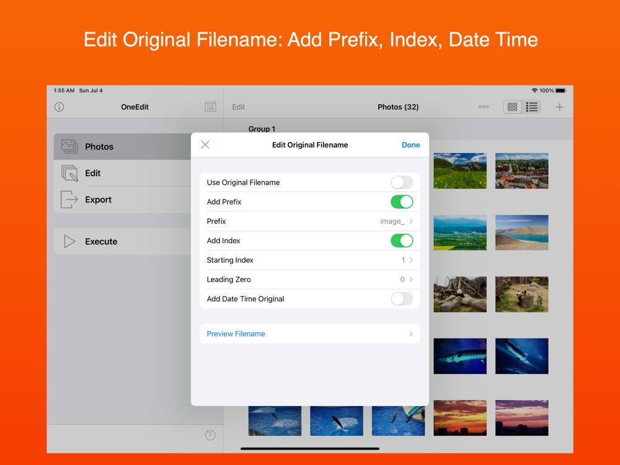Select the desert lake photo
Image resolution: width=620 pixels, height=465 pixels.
tap(522, 232)
